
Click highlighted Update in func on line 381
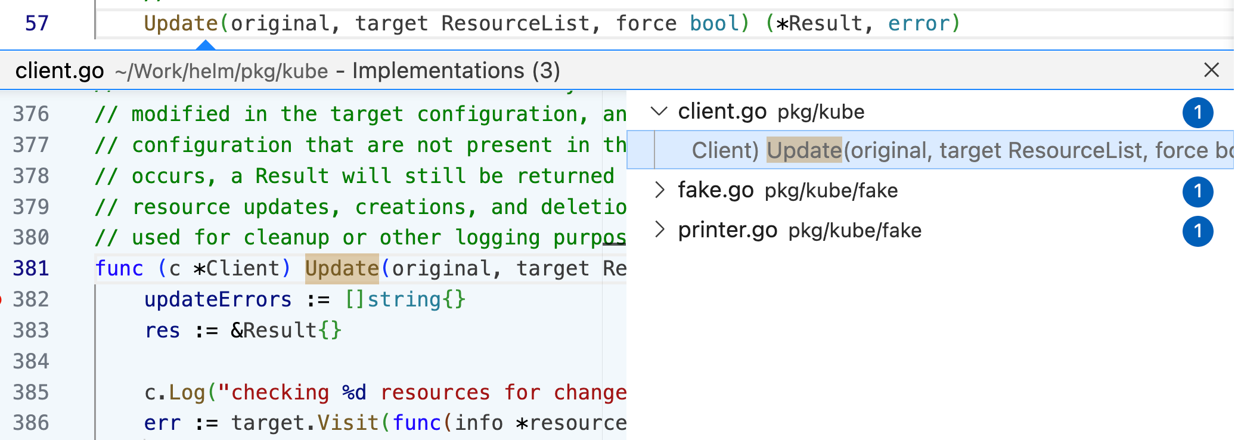342,269
